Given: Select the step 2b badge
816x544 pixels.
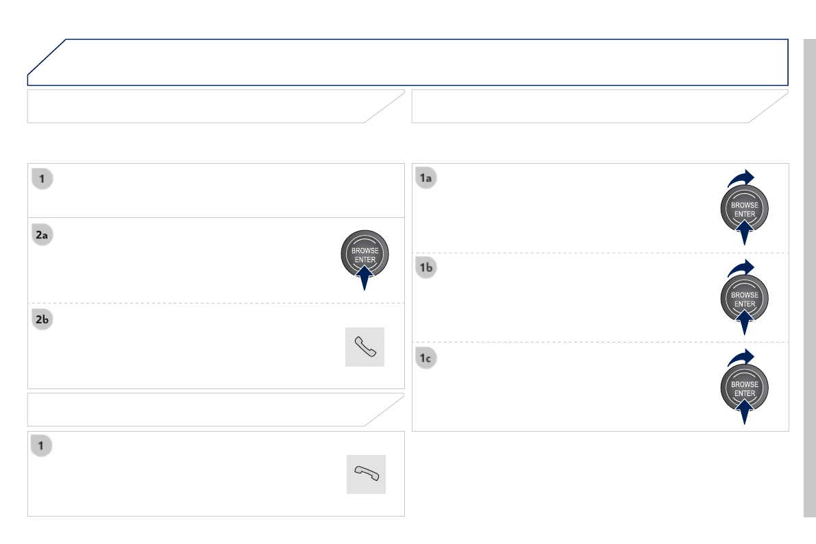Looking at the screenshot, I should tap(42, 321).
